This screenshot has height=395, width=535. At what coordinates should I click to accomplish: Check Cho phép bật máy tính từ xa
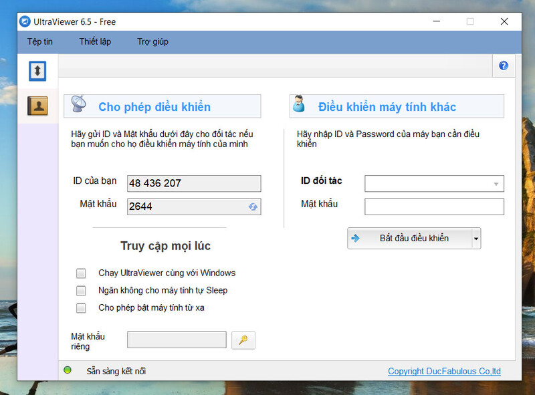(x=81, y=308)
